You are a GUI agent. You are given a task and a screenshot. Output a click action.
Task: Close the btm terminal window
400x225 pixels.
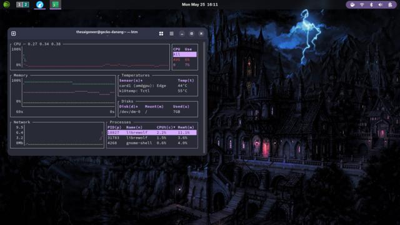click(x=201, y=34)
